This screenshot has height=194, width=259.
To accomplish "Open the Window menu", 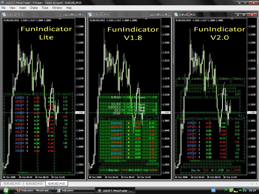I will [x=57, y=8].
